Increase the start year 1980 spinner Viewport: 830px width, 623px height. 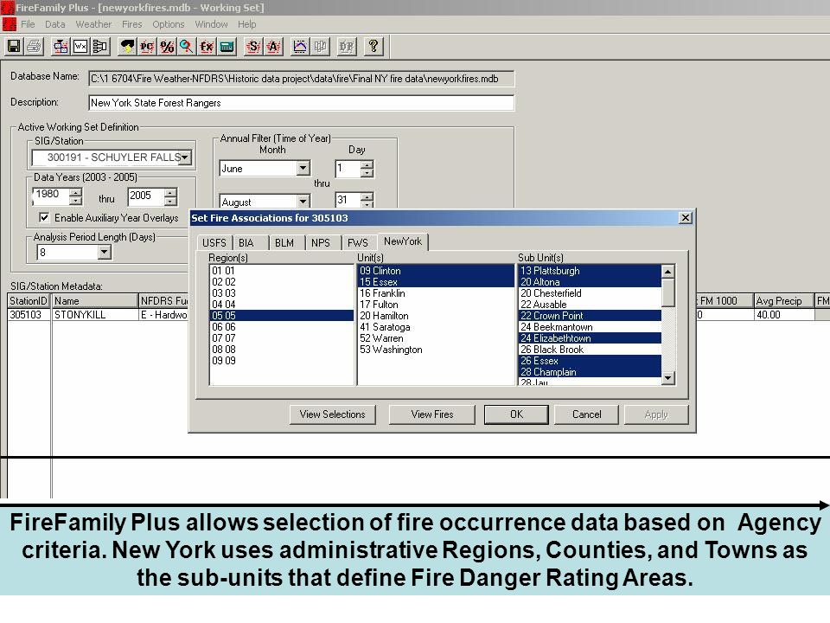pyautogui.click(x=76, y=192)
